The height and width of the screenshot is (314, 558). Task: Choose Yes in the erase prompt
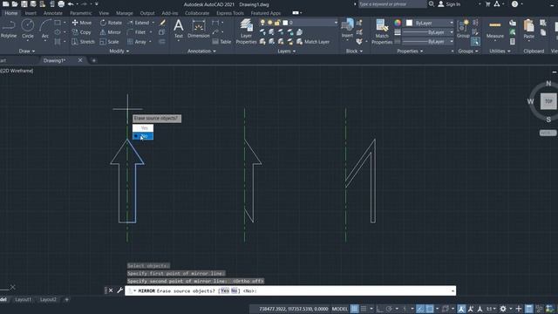click(x=143, y=128)
